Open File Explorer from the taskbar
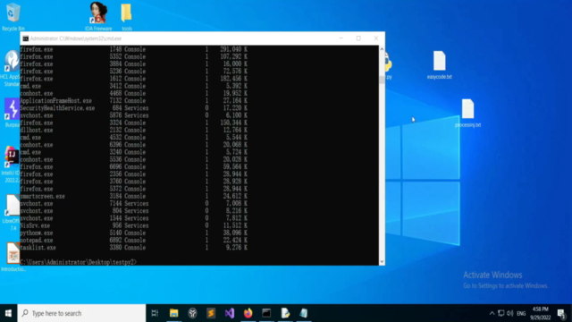The image size is (572, 322). 173,313
